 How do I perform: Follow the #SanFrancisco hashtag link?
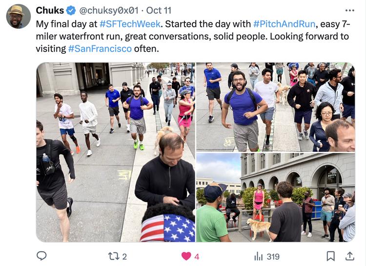(x=100, y=49)
